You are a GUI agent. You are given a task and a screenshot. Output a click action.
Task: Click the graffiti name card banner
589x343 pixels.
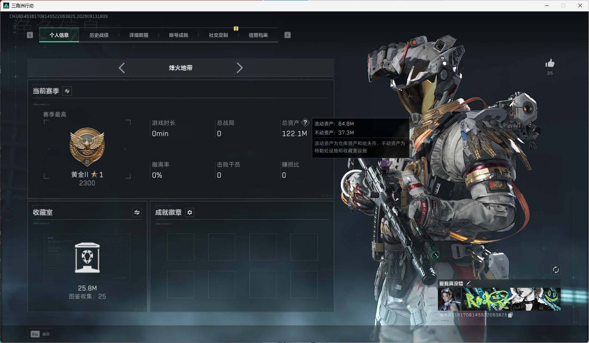tap(511, 299)
